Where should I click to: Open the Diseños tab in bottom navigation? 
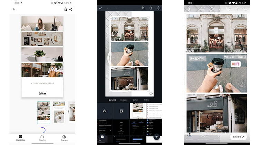pyautogui.click(x=42, y=138)
